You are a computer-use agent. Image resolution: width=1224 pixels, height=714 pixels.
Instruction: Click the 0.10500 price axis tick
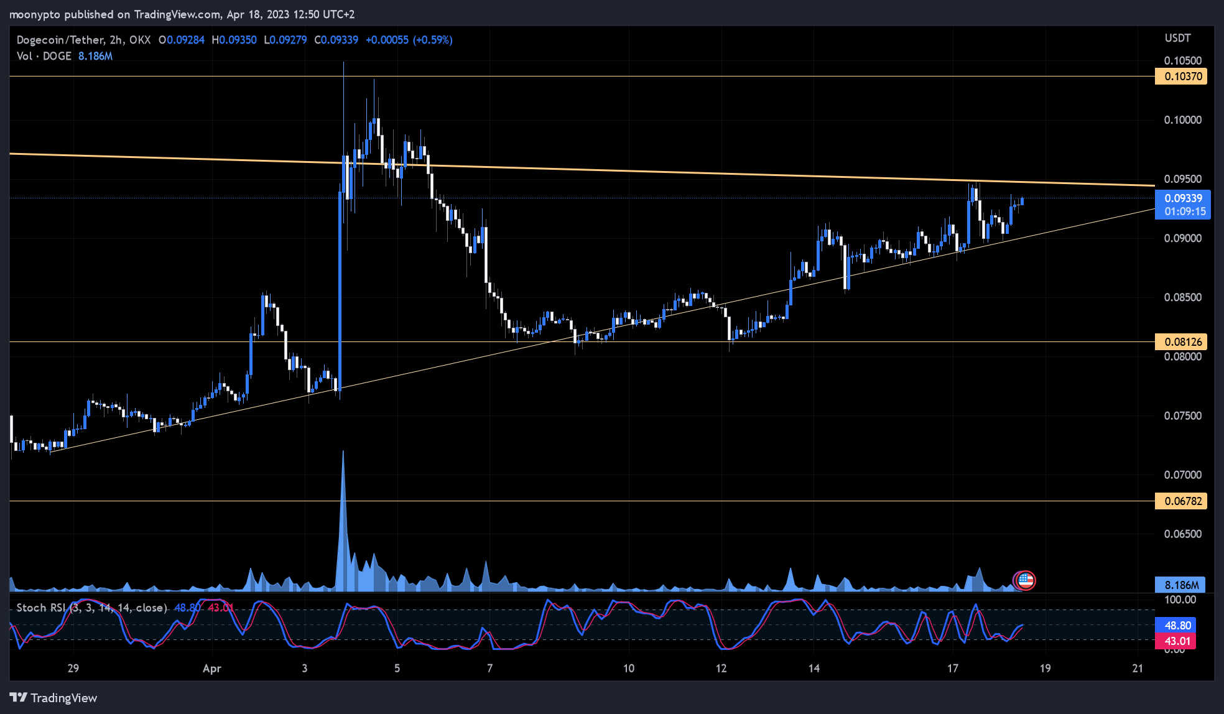1183,60
